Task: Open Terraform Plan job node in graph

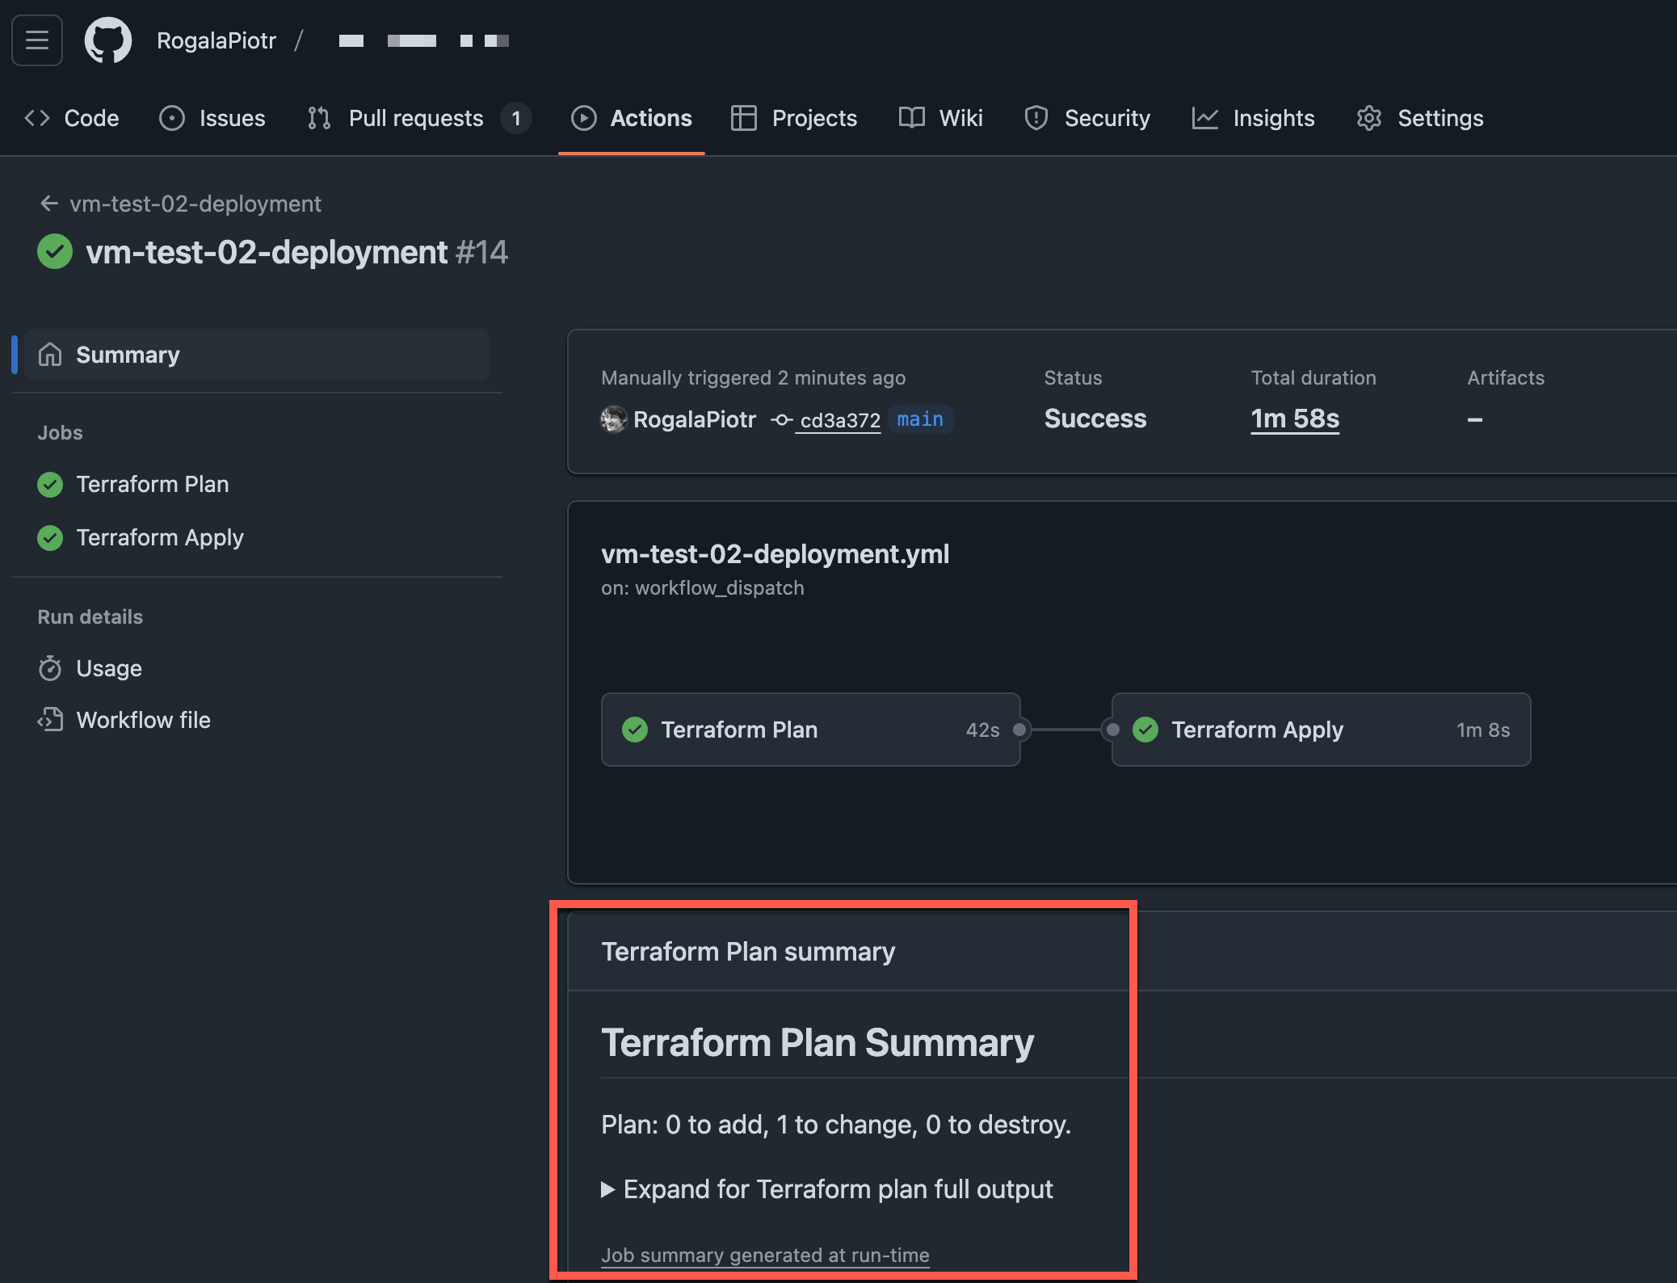Action: 810,730
